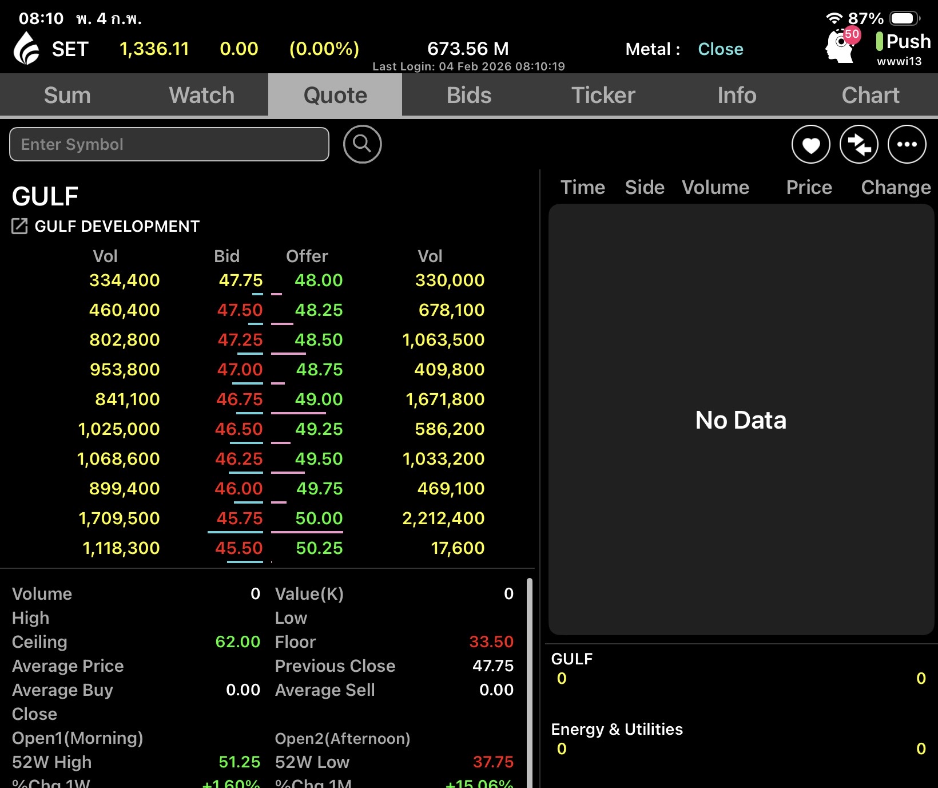The height and width of the screenshot is (788, 938).
Task: Open notifications head icon with 50 badge
Action: pos(842,45)
